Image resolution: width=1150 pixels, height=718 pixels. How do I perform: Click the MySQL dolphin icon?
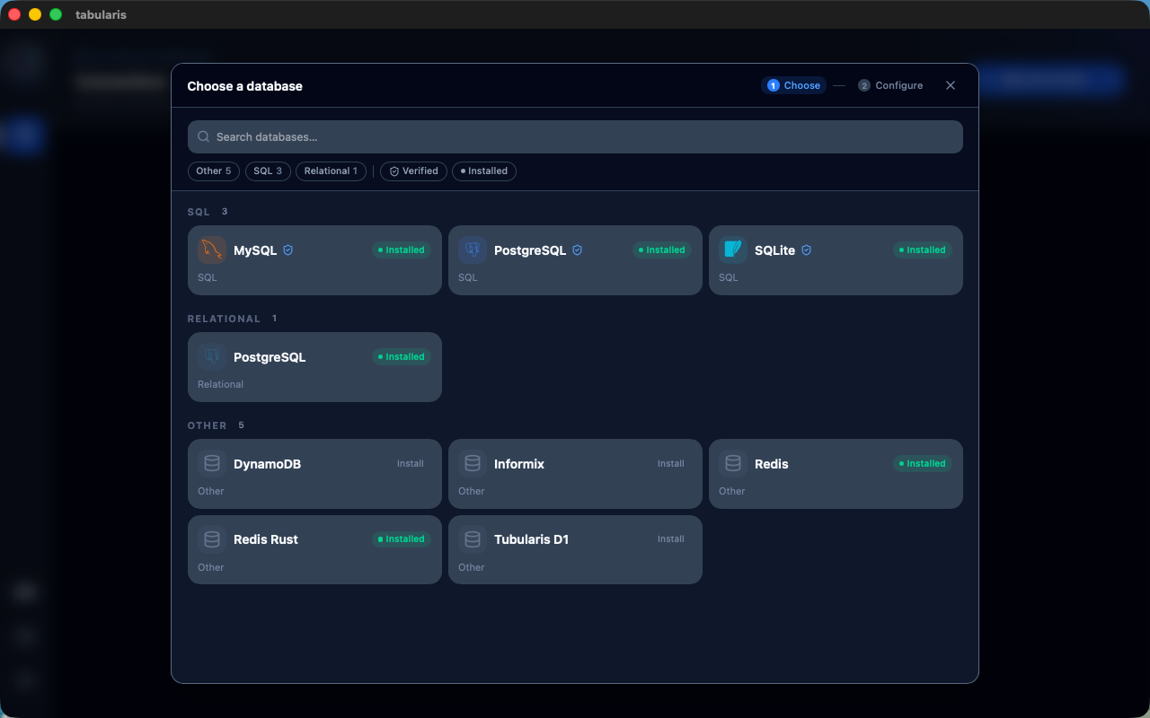(212, 250)
